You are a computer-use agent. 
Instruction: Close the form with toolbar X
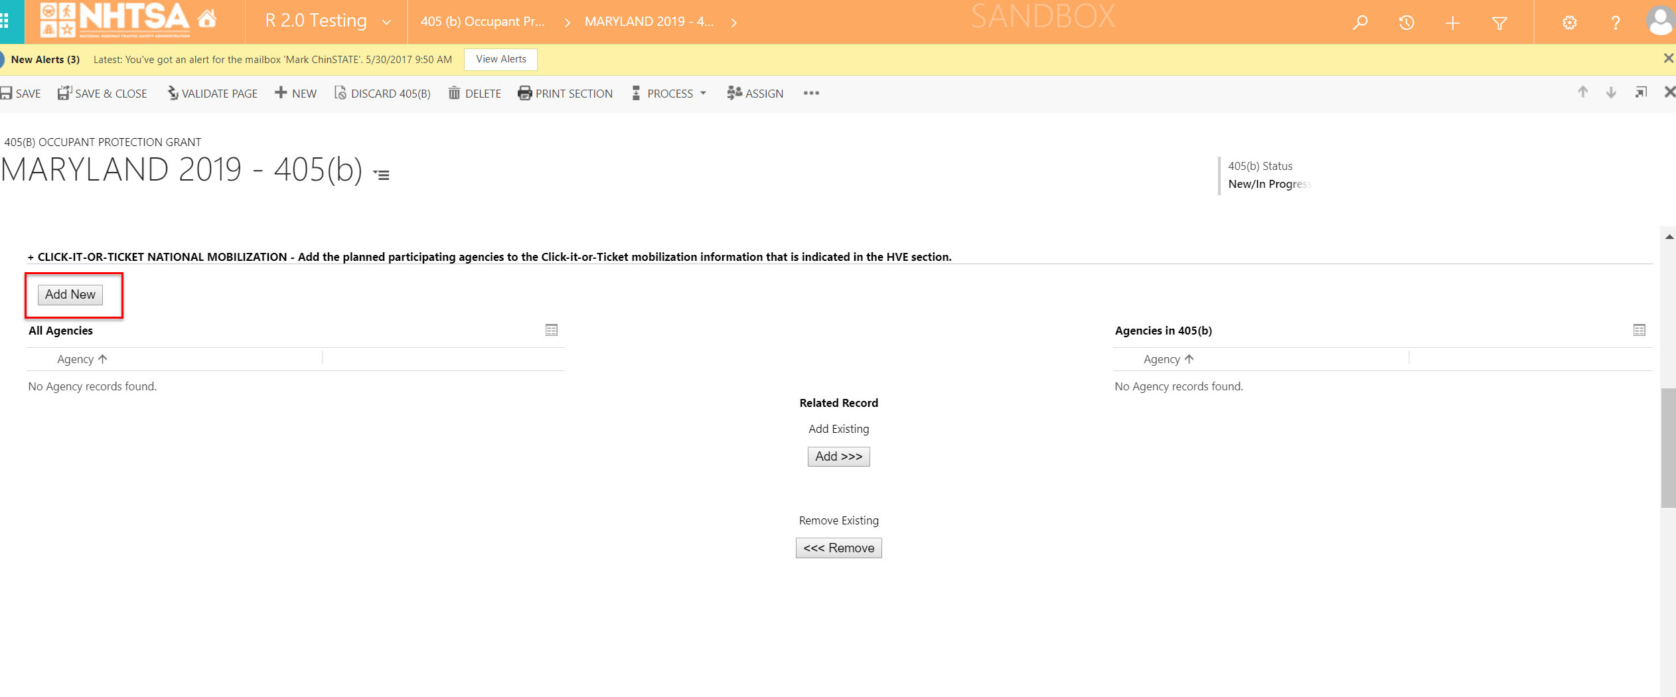click(1669, 92)
